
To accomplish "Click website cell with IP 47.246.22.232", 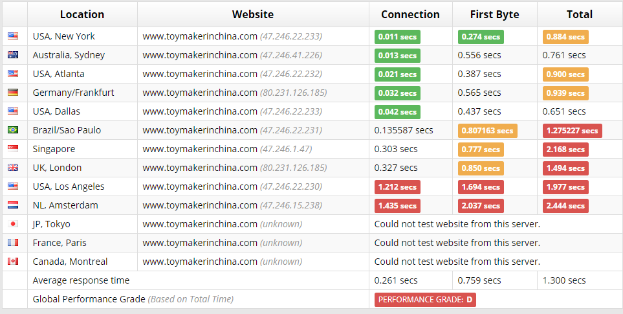I will pos(253,74).
